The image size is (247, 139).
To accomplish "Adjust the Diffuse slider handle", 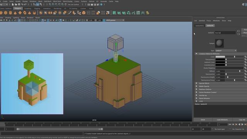I will tap(240, 71).
